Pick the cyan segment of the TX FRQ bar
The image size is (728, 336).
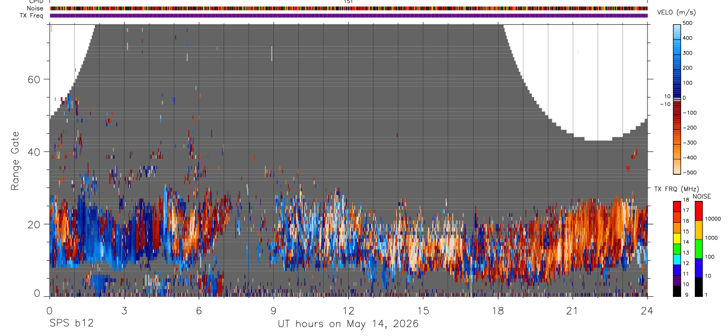[x=677, y=258]
